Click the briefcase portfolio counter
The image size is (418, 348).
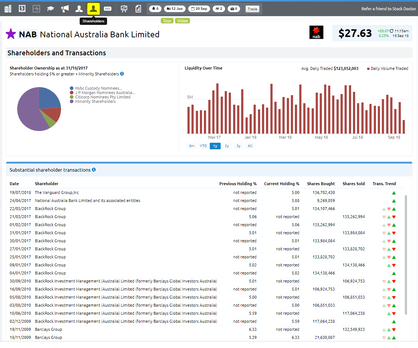click(234, 9)
